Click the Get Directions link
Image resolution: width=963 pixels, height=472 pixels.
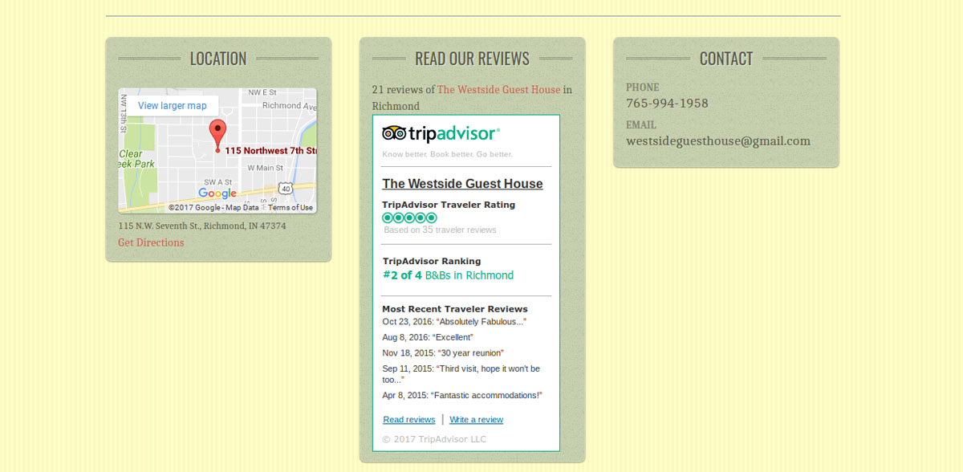click(x=151, y=242)
